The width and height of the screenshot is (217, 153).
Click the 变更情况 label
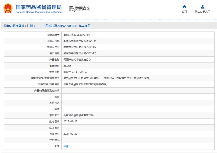pos(54,140)
